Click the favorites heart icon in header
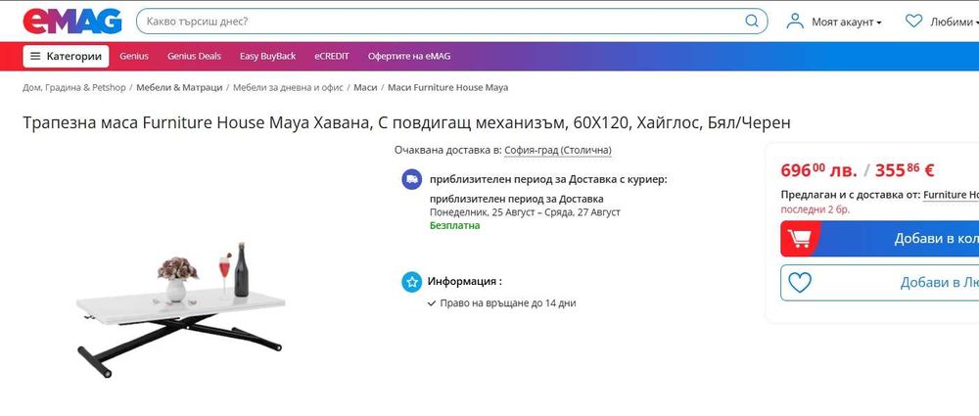979x416 pixels. pyautogui.click(x=913, y=22)
